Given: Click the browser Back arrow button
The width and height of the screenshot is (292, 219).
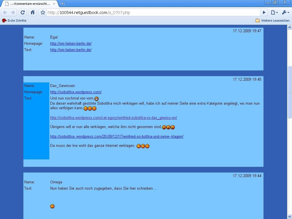Looking at the screenshot, I should (x=5, y=13).
